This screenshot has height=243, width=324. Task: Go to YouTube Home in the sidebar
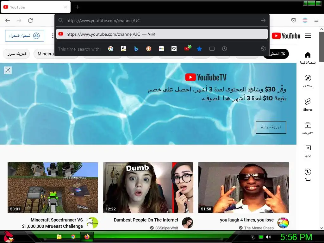click(x=308, y=58)
